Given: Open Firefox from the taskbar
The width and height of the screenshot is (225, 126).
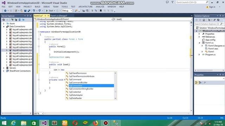Looking at the screenshot, I should (95, 123).
